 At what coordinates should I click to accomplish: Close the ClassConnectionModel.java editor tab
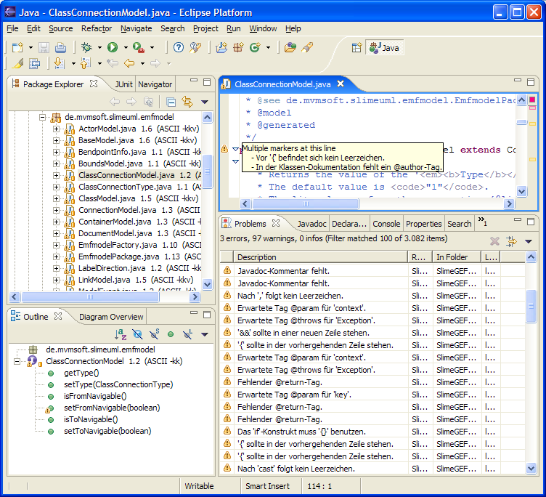pyautogui.click(x=341, y=84)
